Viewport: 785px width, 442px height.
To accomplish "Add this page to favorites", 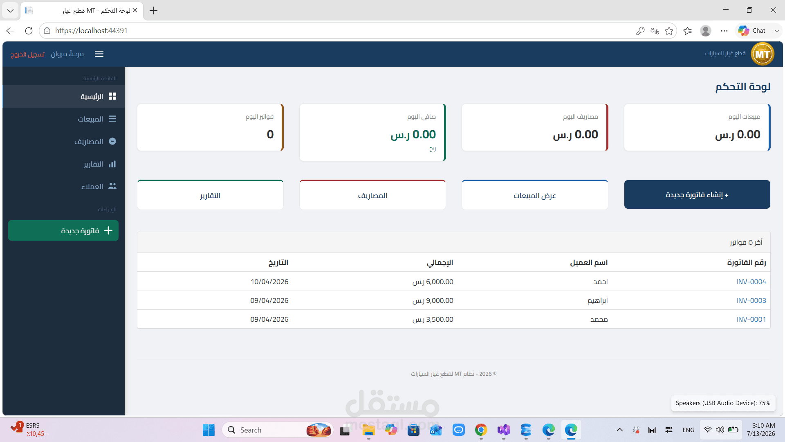I will pyautogui.click(x=669, y=31).
